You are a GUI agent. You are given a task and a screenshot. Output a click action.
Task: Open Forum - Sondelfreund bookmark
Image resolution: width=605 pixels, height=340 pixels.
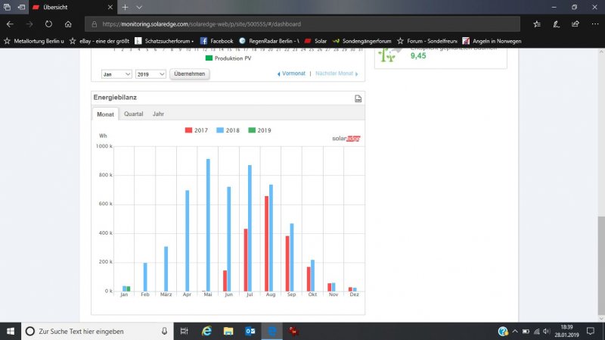tap(427, 41)
